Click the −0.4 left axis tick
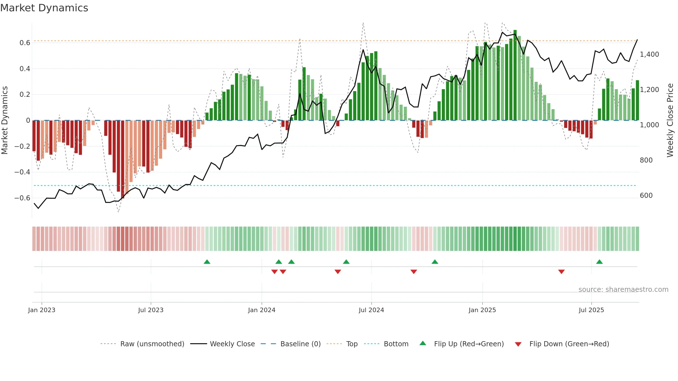Image resolution: width=678 pixels, height=381 pixels. point(22,172)
